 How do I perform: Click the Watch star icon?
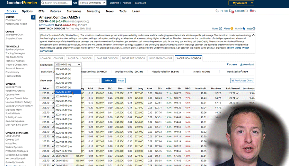[x=244, y=29]
